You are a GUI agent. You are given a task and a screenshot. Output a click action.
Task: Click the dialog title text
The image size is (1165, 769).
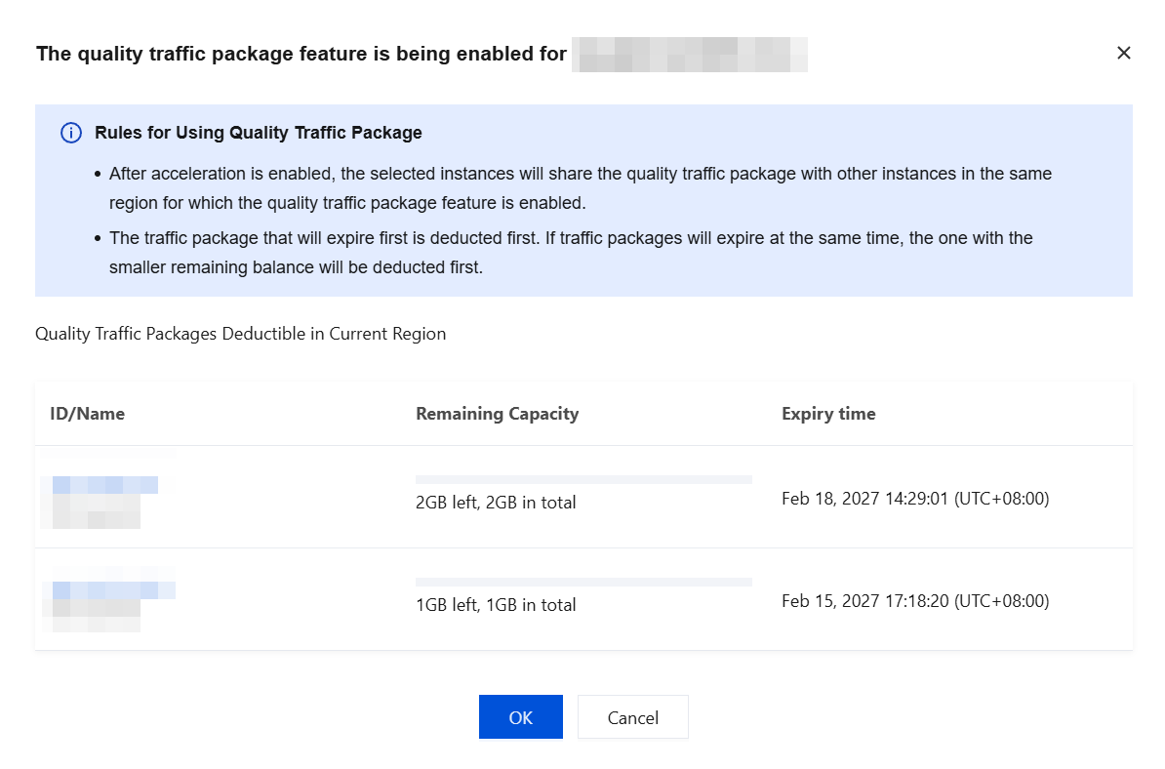coord(301,54)
